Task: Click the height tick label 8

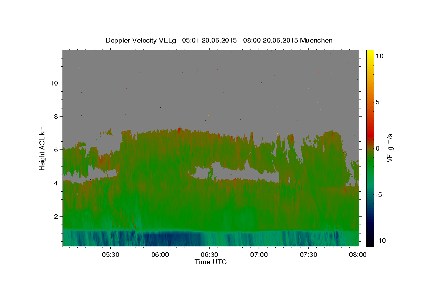Action: (57, 116)
